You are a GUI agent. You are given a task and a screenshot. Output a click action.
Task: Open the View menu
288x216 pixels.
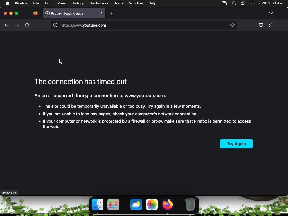click(x=62, y=3)
